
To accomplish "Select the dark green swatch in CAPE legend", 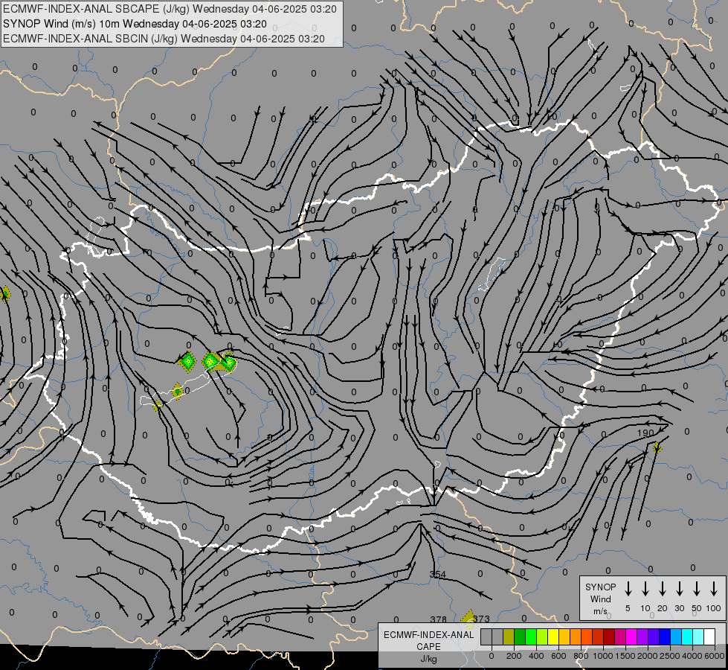I will tap(520, 636).
